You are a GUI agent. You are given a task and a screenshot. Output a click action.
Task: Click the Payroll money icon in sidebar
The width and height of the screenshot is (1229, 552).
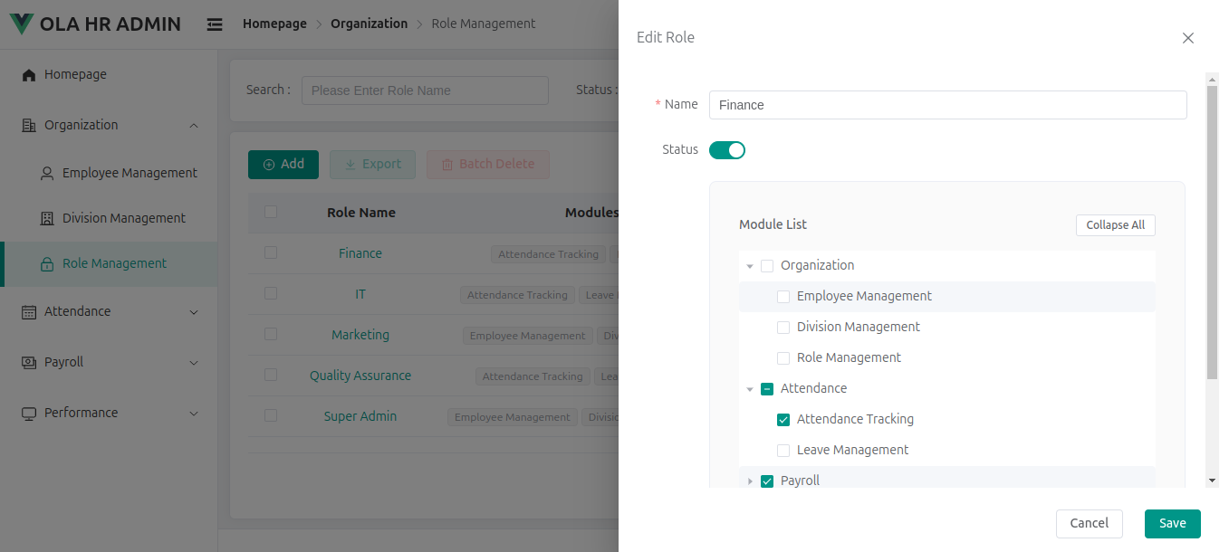pyautogui.click(x=29, y=362)
